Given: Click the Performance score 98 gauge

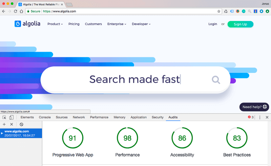Looking at the screenshot, I should click(x=127, y=138).
